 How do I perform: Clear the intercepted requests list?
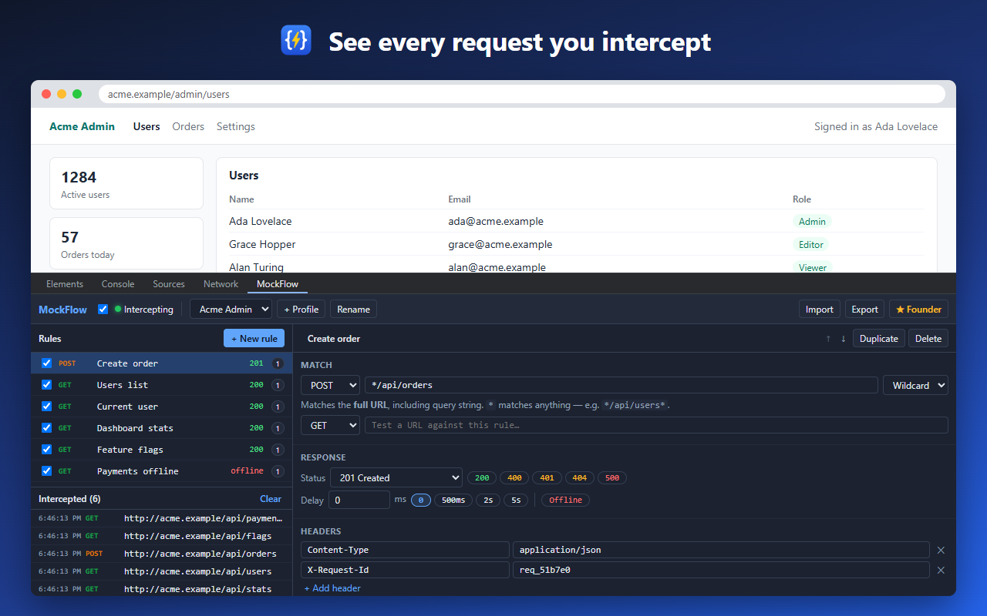point(271,499)
